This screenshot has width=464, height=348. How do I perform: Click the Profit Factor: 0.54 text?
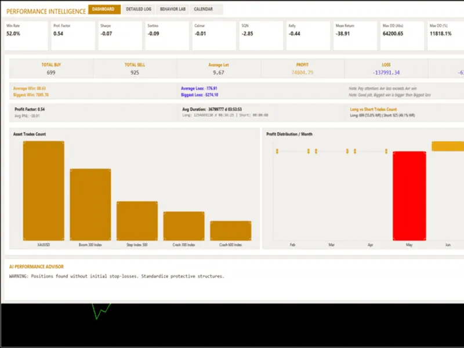[x=30, y=109]
